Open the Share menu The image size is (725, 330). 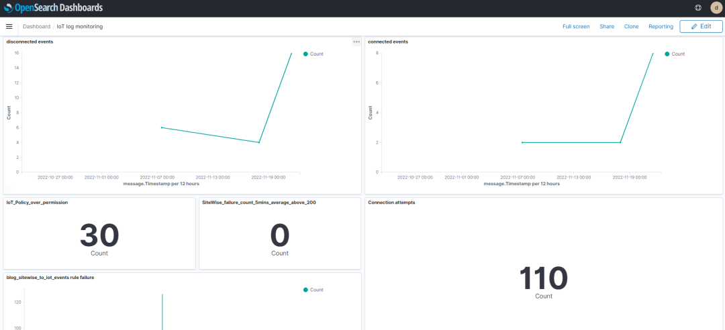click(x=606, y=26)
